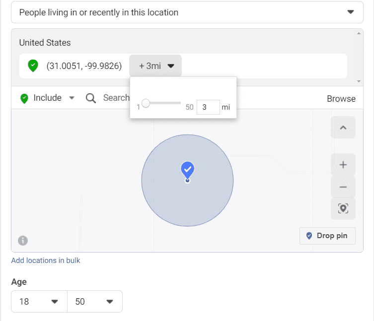
Task: Click the mi unit label
Action: coord(225,107)
